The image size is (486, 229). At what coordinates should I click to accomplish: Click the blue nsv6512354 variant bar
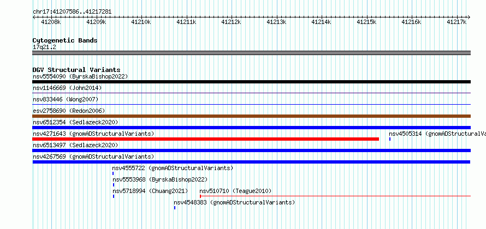pos(251,128)
